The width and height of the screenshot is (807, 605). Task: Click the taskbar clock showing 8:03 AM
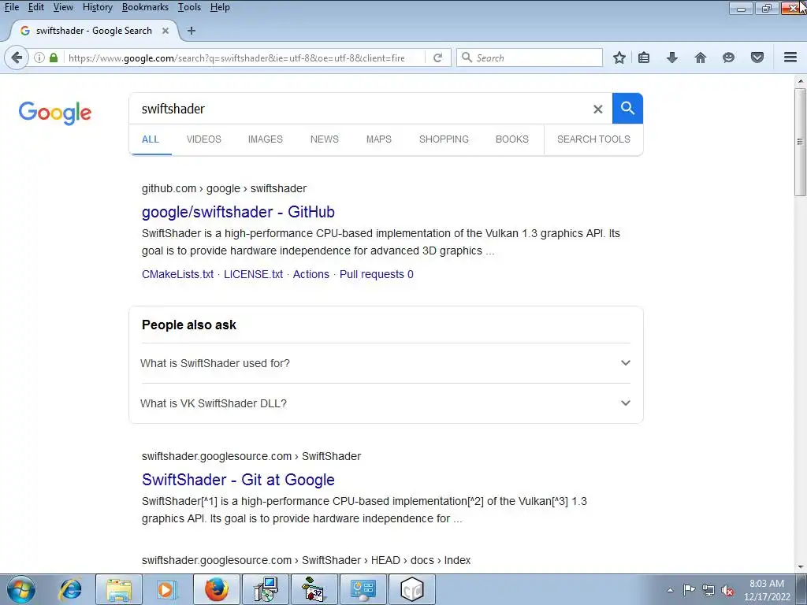767,590
